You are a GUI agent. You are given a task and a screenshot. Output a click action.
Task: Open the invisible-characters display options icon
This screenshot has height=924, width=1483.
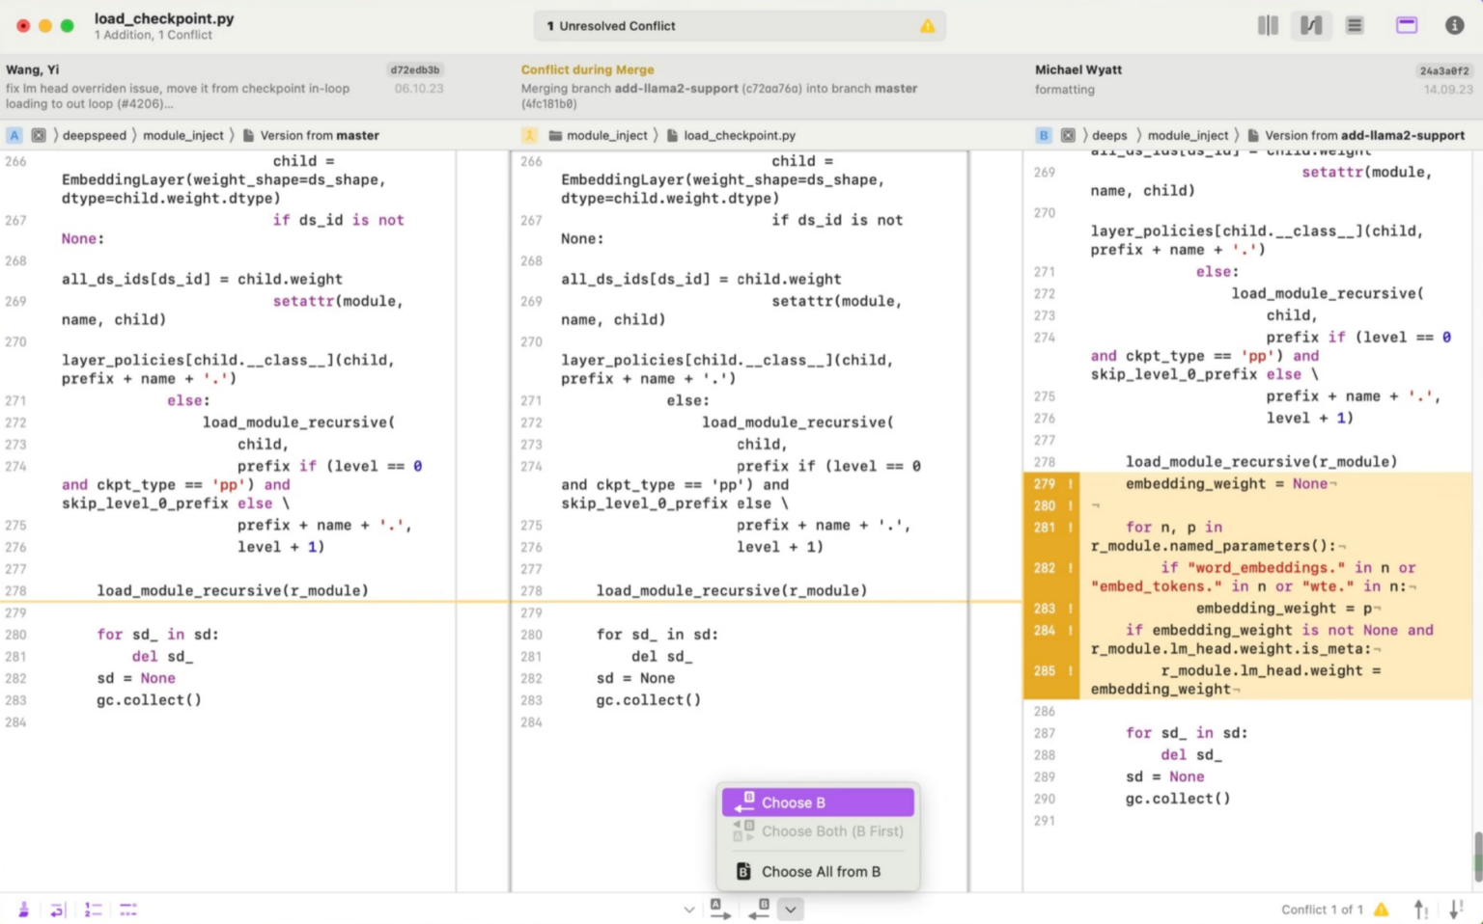click(x=128, y=910)
